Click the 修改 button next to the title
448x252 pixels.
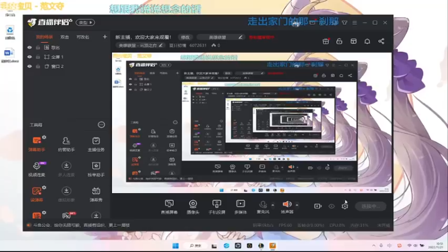coord(185,37)
